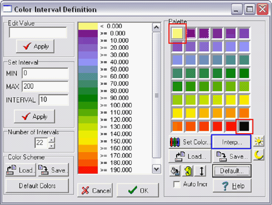The image size is (272, 205).
Task: Load a palette file
Action: 189,156
